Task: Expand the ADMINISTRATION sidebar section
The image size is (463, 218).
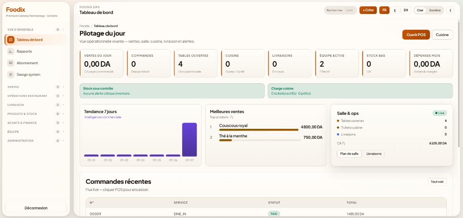Action: 36,141
